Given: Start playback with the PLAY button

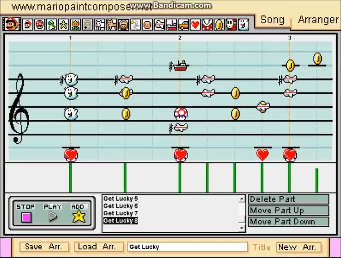Looking at the screenshot, I should [53, 217].
